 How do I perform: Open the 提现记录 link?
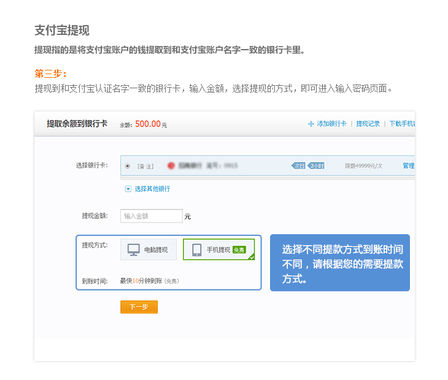point(368,124)
